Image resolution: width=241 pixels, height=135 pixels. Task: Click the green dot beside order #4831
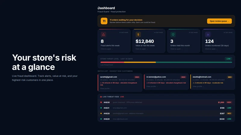coord(101,108)
